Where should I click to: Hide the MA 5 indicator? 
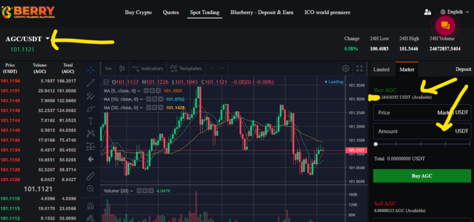tap(146, 91)
